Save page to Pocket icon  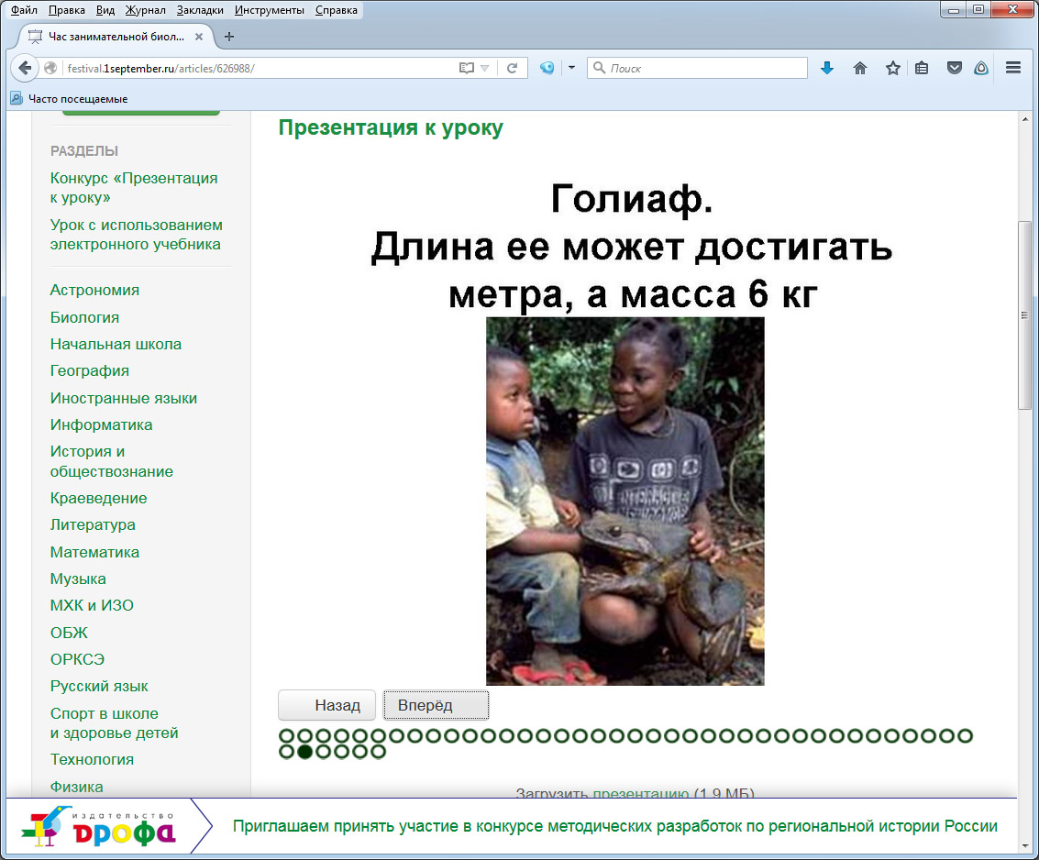pyautogui.click(x=954, y=68)
